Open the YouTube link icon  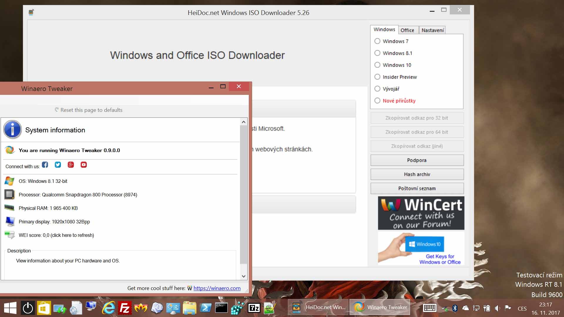tap(84, 165)
